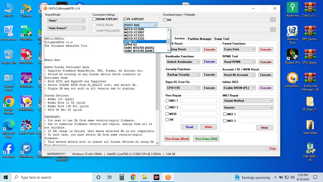
Task: Click the Vivo Repair MEID input field
Action: pos(199,114)
